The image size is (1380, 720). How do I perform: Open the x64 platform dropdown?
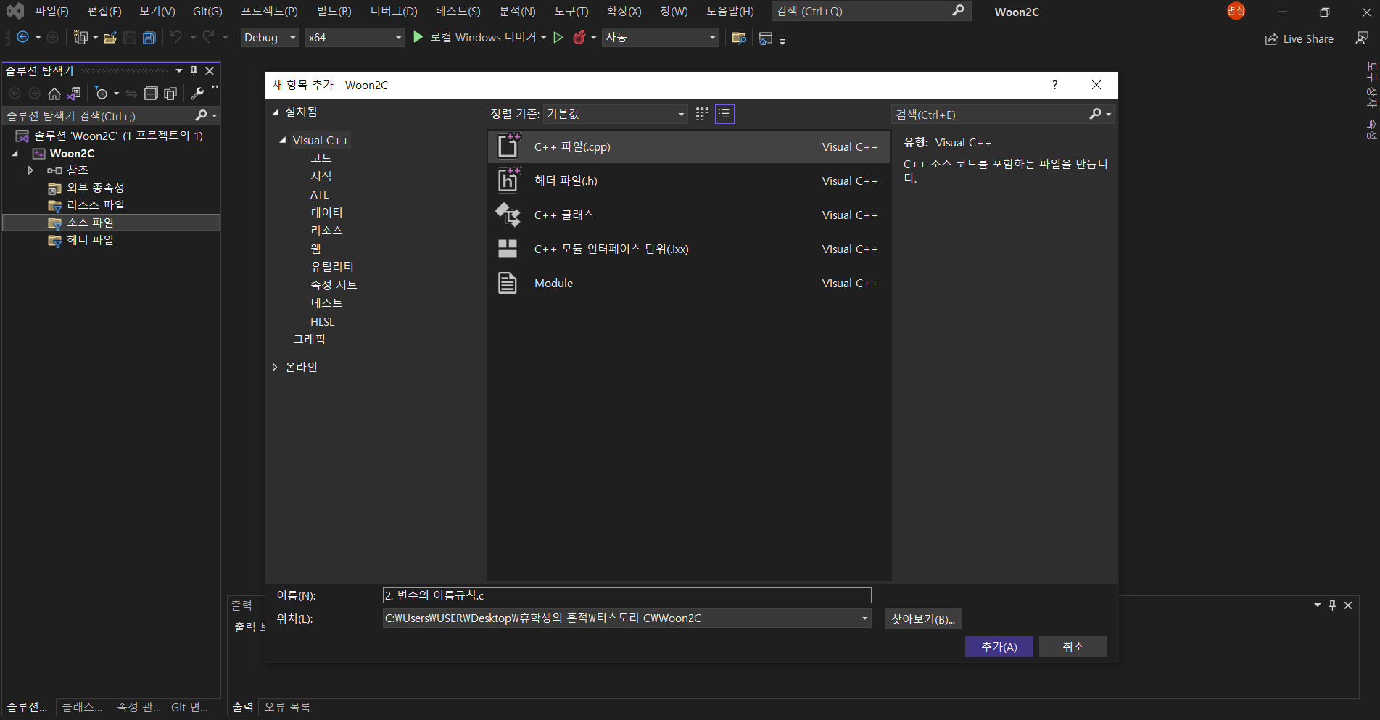[355, 38]
